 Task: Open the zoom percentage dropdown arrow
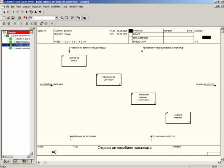click(x=57, y=18)
